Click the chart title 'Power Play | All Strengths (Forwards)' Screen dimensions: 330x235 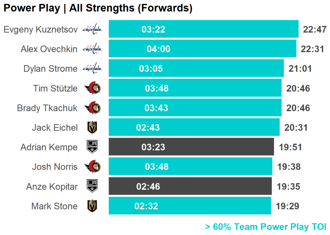click(x=98, y=8)
